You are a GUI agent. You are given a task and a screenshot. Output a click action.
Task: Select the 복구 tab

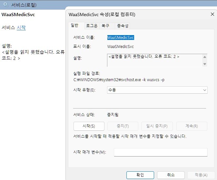[105, 26]
